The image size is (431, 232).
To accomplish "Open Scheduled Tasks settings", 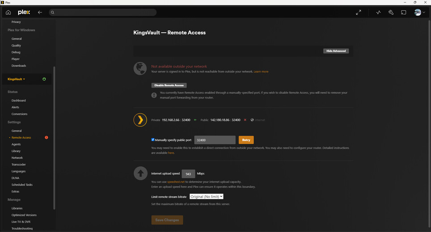I will pos(22,185).
